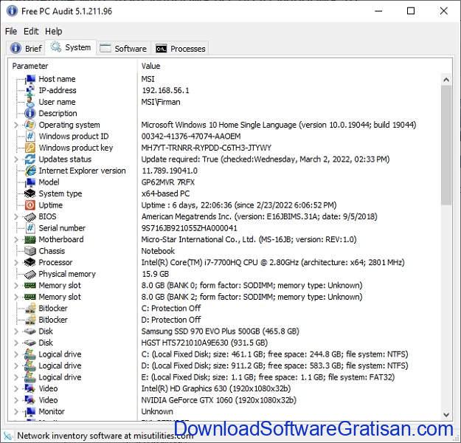Click scrollbar up arrow
Viewport: 461px width, 443px height.
click(x=446, y=80)
